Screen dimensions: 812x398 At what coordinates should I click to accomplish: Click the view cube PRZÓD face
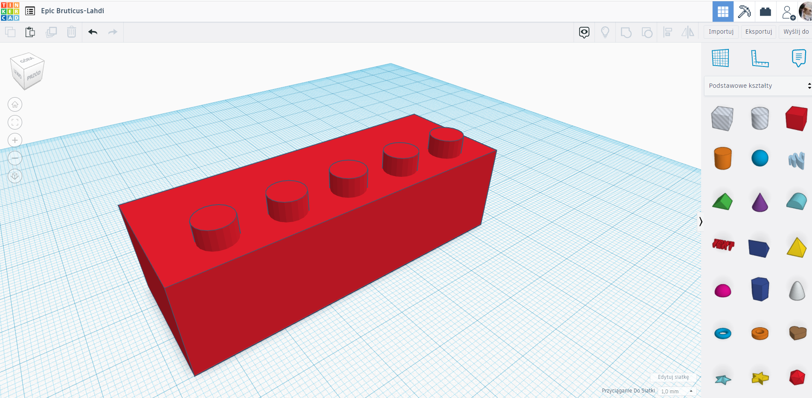click(x=34, y=75)
